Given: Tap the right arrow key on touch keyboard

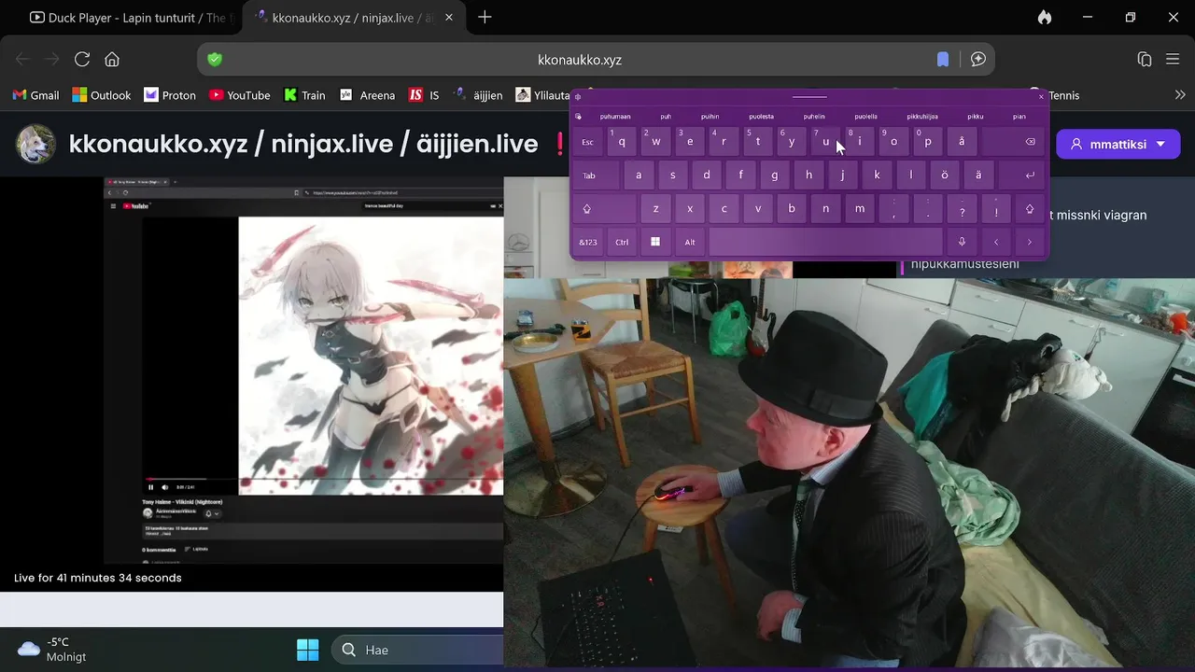Looking at the screenshot, I should point(1030,242).
